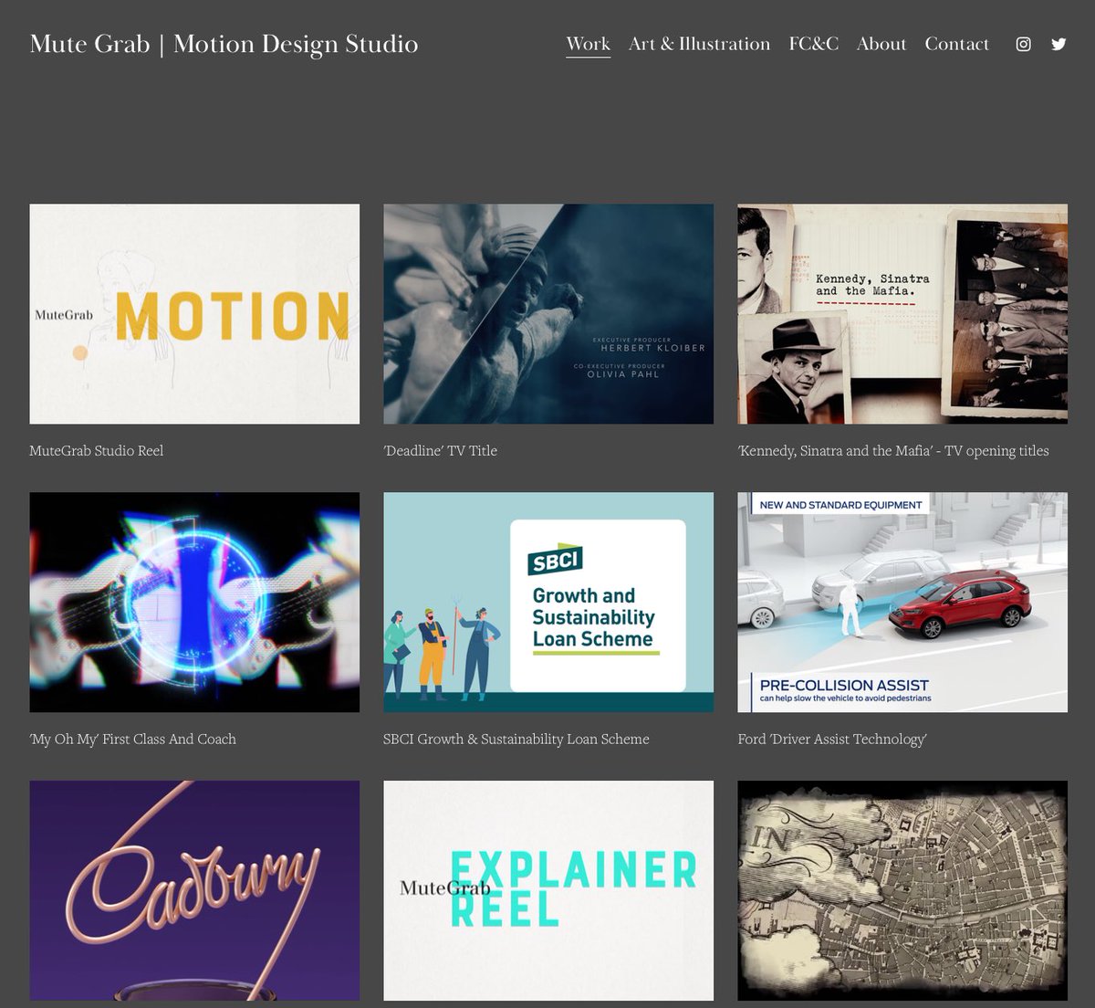Open the vintage map thumbnail
The height and width of the screenshot is (1008, 1095).
[x=902, y=890]
